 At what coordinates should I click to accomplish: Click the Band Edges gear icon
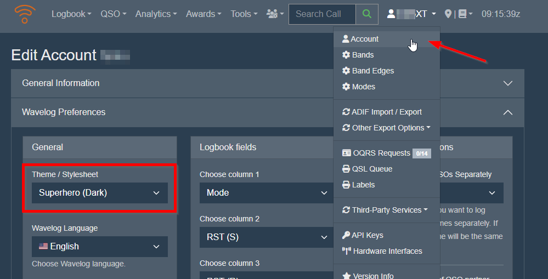click(x=346, y=71)
